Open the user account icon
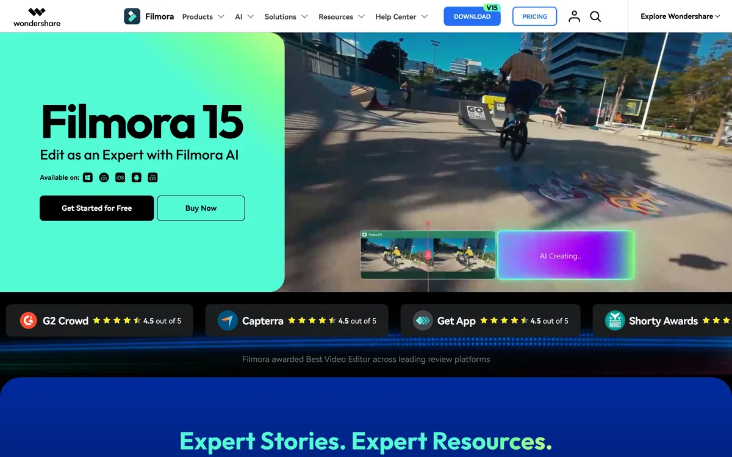 pyautogui.click(x=574, y=16)
